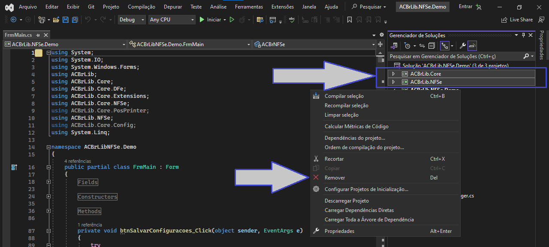Screen dimensions: 549x247
Task: Choose Compilar seleção from the context menu
Action: (386, 96)
